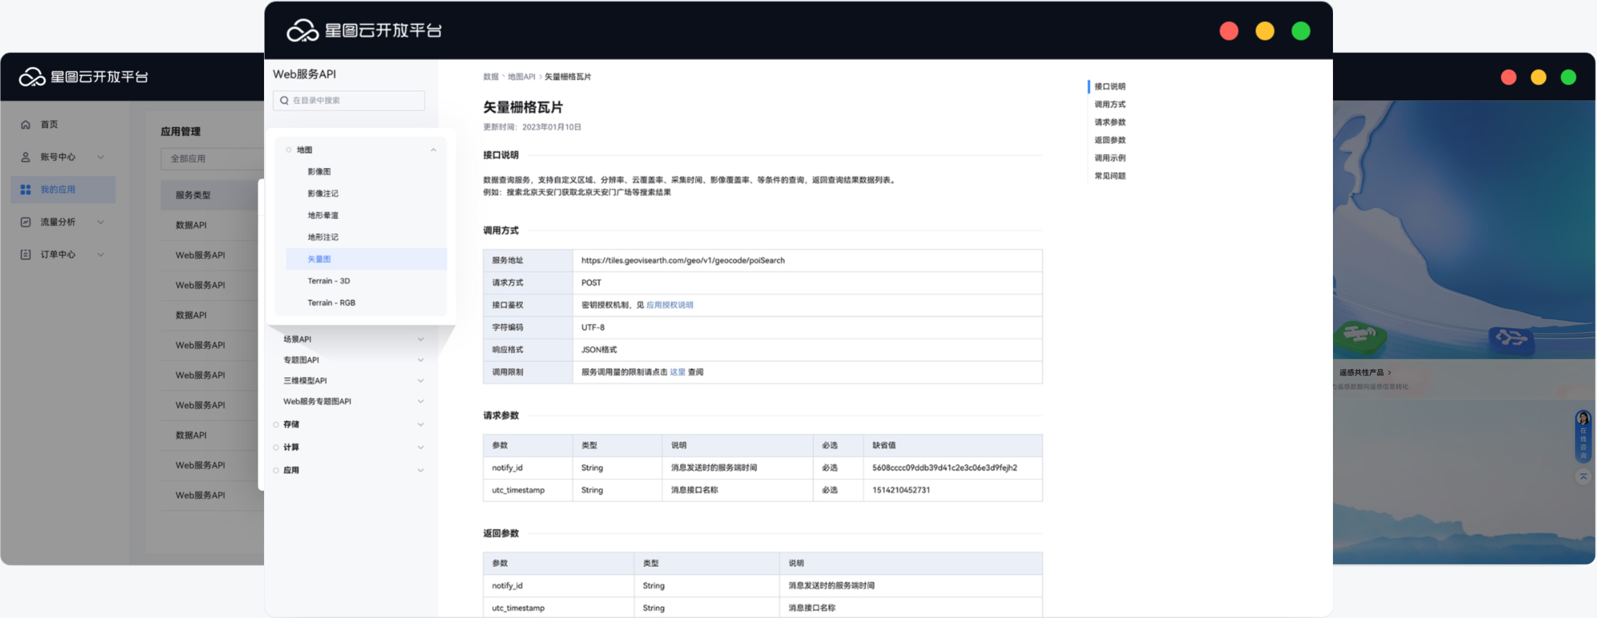The image size is (1597, 618).
Task: Click the order center document icon
Action: tap(26, 255)
